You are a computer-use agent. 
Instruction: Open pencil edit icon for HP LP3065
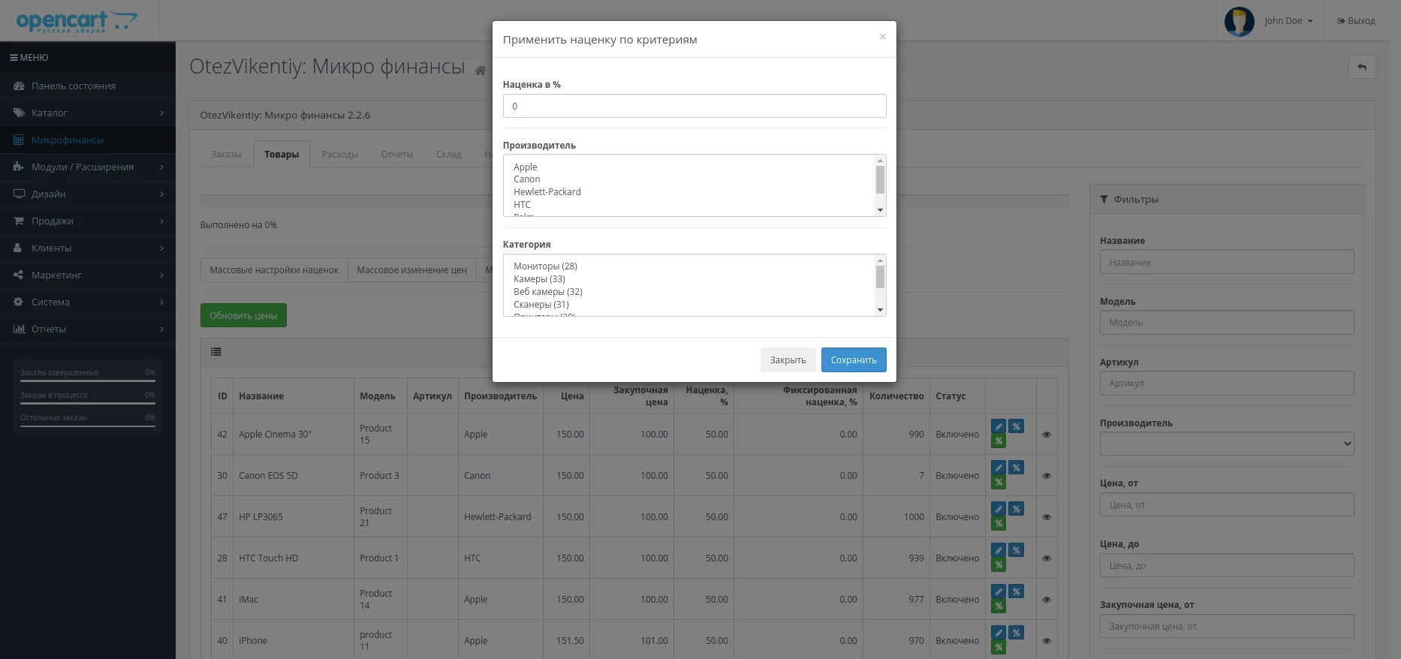pyautogui.click(x=998, y=509)
